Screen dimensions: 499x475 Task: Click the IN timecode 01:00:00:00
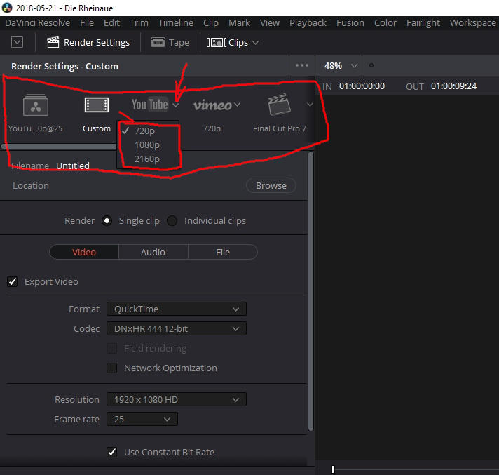click(362, 86)
